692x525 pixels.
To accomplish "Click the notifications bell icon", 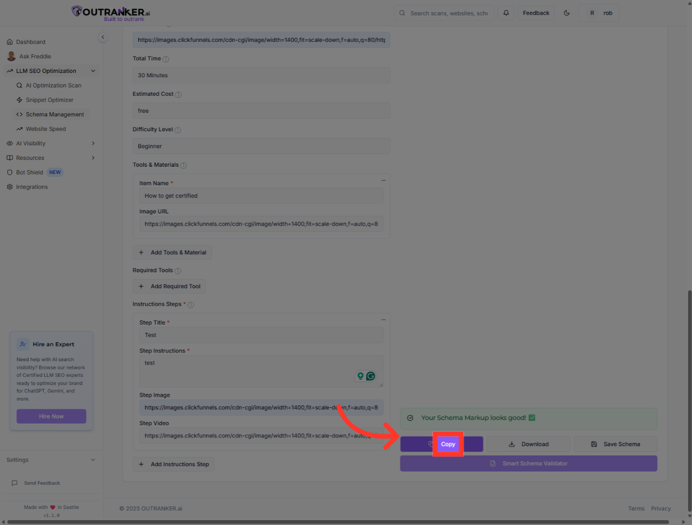I will pos(506,13).
